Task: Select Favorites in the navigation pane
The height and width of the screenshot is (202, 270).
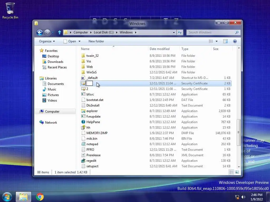Action: (51, 51)
